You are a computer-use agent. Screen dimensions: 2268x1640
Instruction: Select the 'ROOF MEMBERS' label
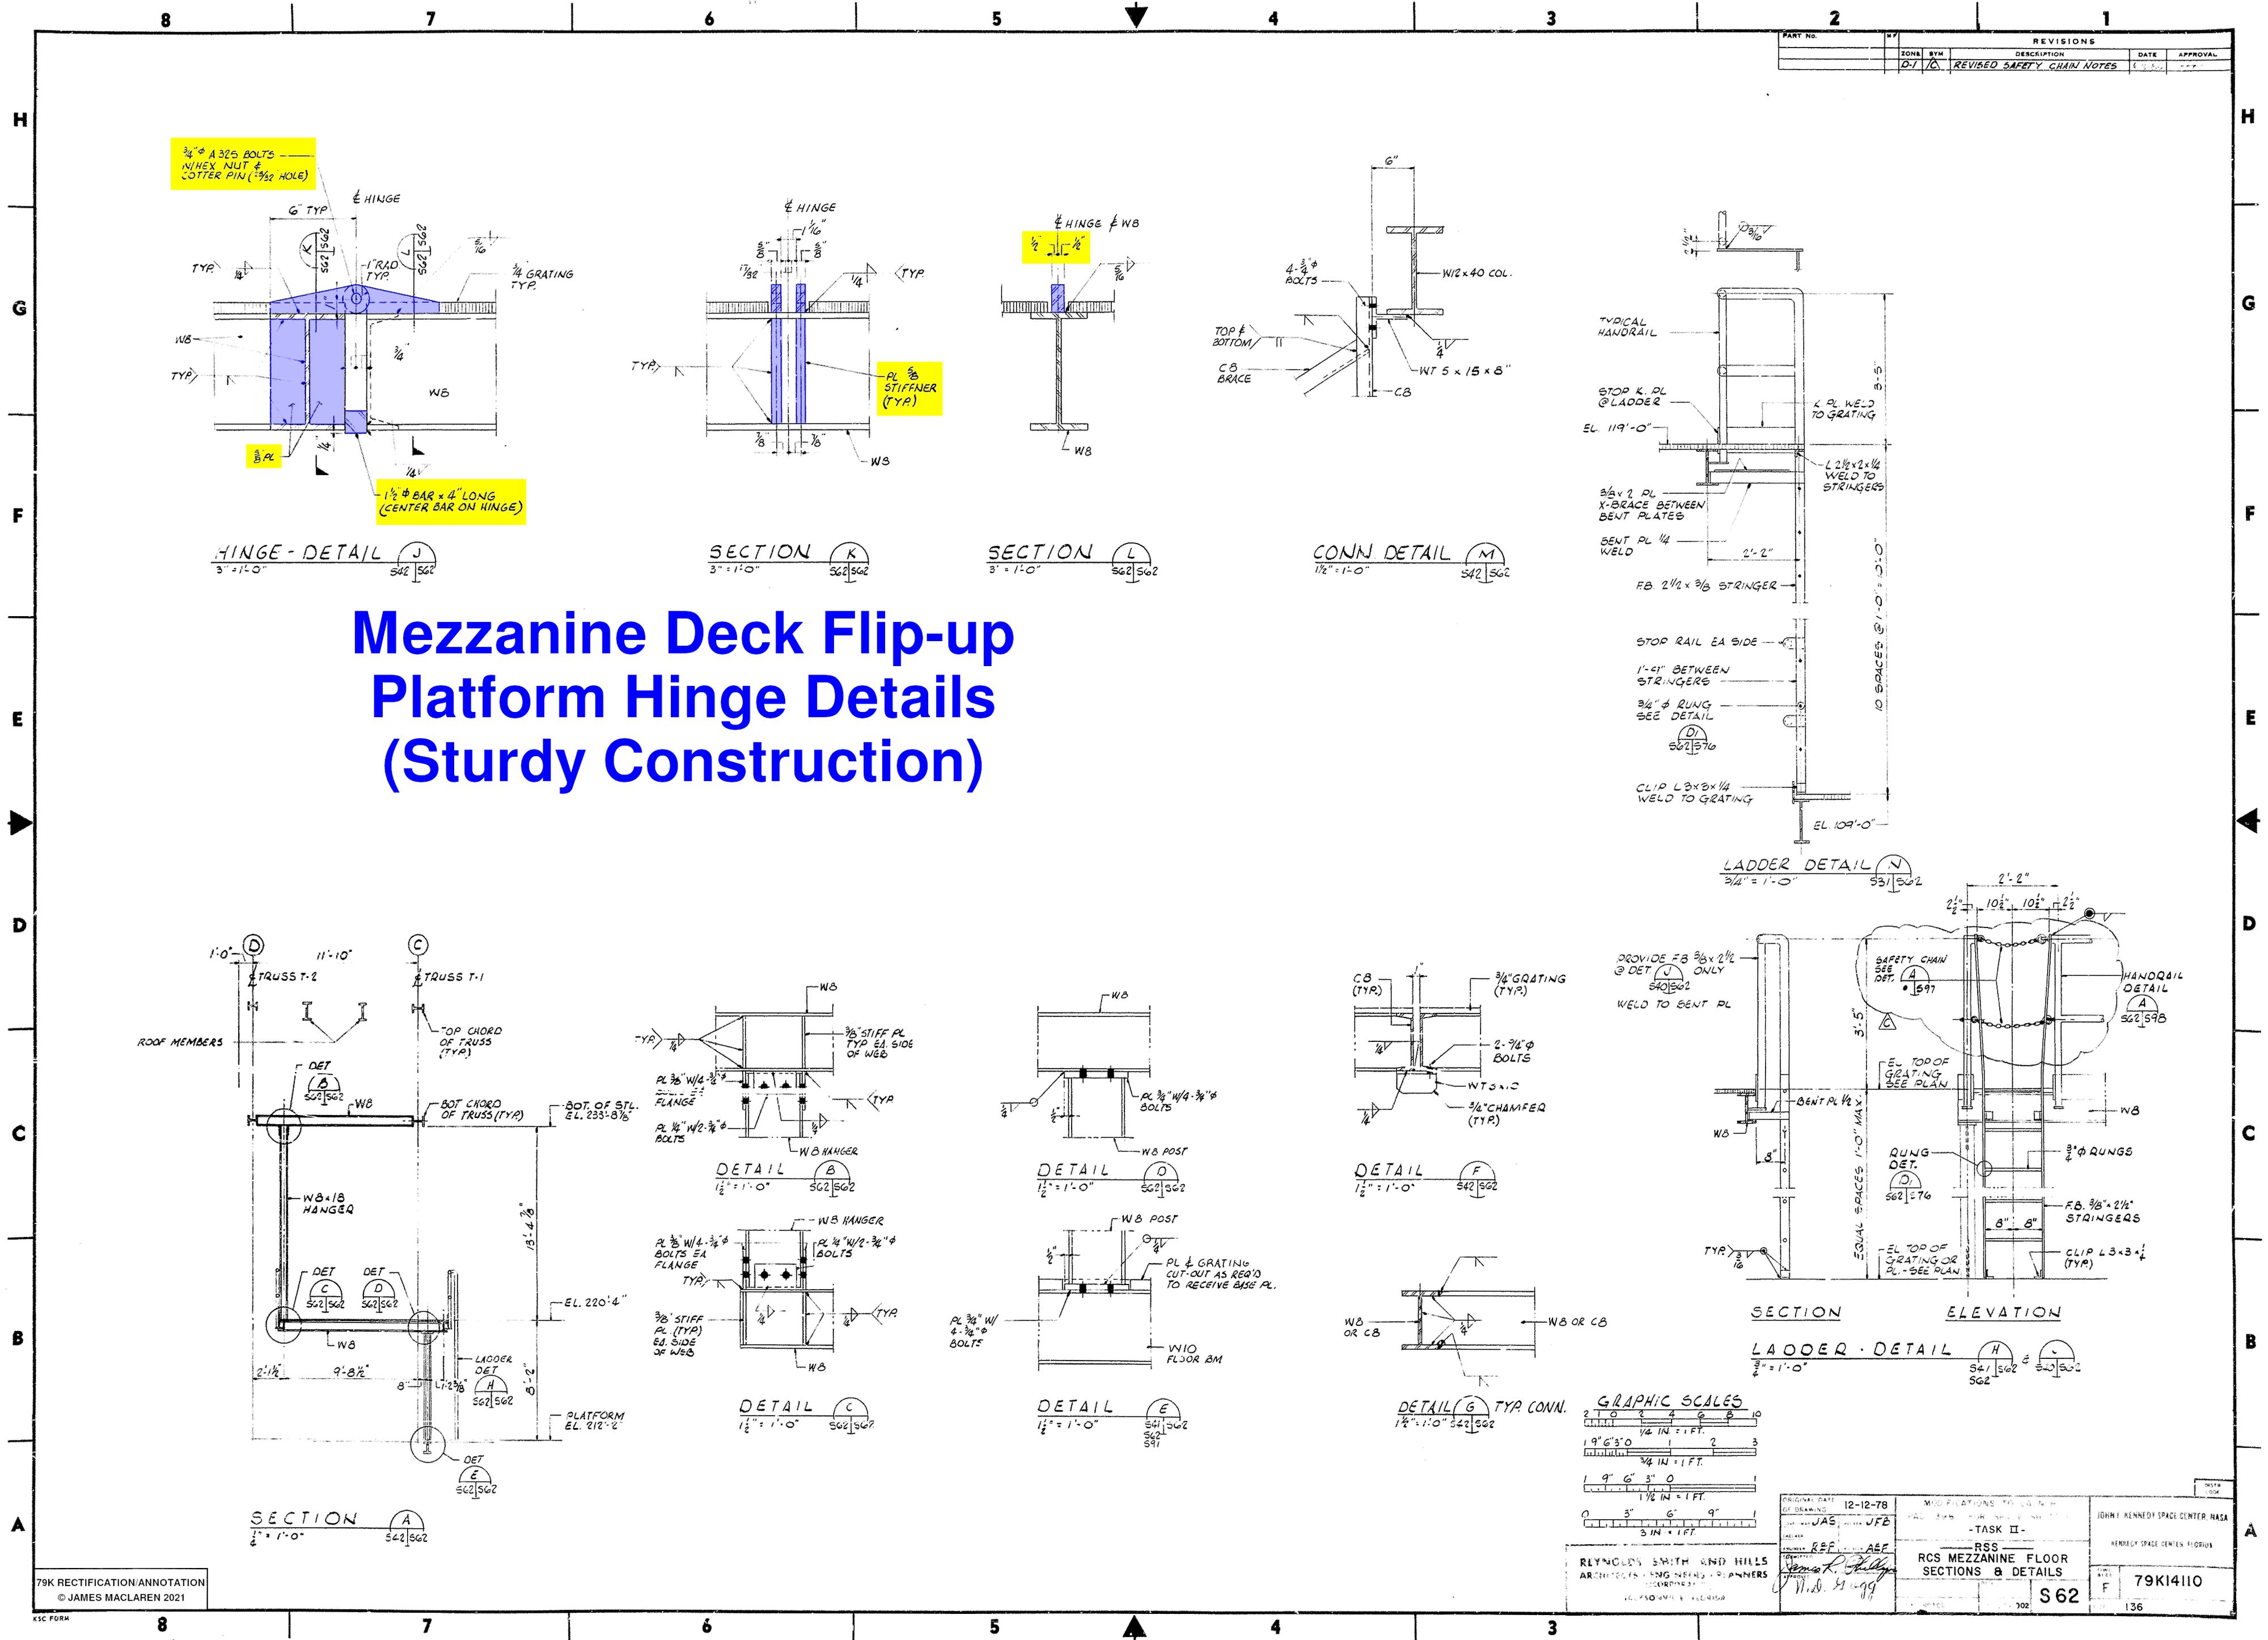click(x=180, y=1042)
